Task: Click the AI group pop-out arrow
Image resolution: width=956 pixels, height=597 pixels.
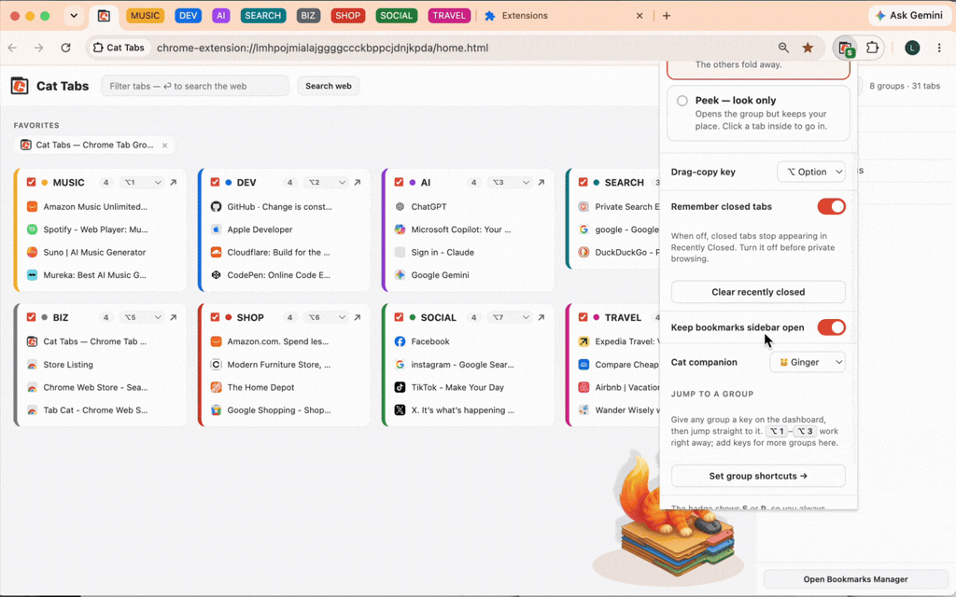Action: click(x=541, y=182)
